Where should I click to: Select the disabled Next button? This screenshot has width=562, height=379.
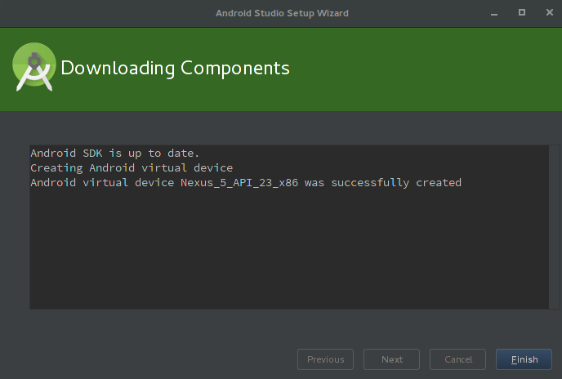tap(391, 359)
